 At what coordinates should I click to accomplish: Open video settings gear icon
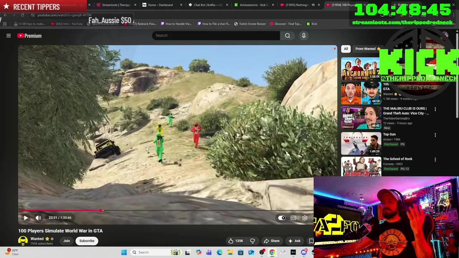click(305, 218)
